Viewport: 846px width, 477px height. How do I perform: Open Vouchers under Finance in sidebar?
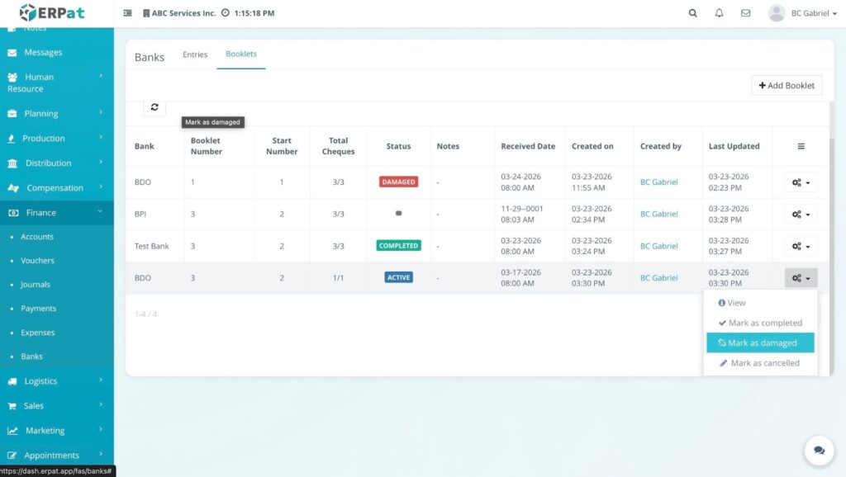click(x=37, y=261)
